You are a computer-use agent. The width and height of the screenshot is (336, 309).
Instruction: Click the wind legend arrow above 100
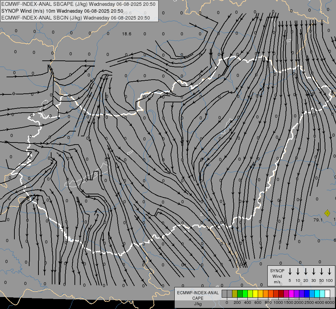coord(329,272)
